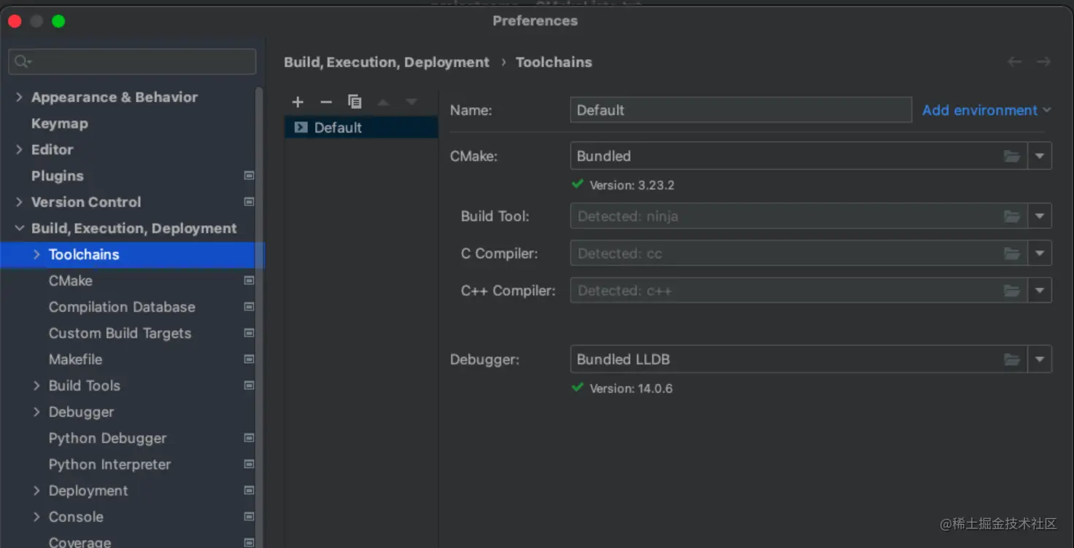Browse folder for C++ Compiler path

click(x=1011, y=291)
